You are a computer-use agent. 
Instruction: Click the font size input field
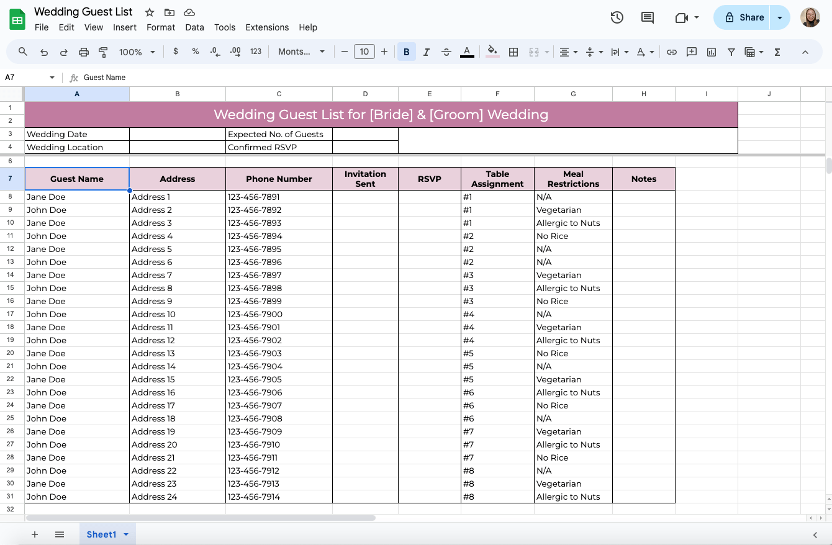(364, 52)
